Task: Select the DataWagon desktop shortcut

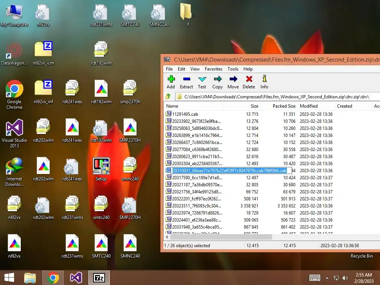Action: click(14, 53)
